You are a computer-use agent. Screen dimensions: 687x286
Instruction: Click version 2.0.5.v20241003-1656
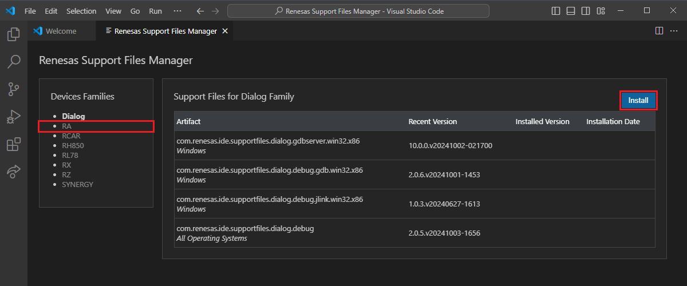click(444, 233)
